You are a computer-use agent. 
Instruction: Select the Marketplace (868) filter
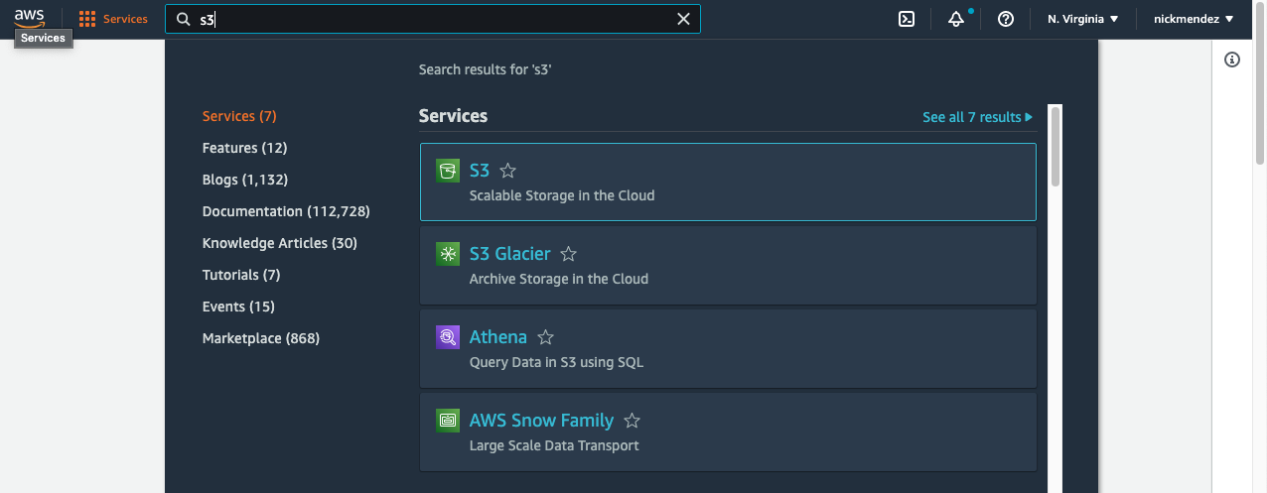point(261,338)
